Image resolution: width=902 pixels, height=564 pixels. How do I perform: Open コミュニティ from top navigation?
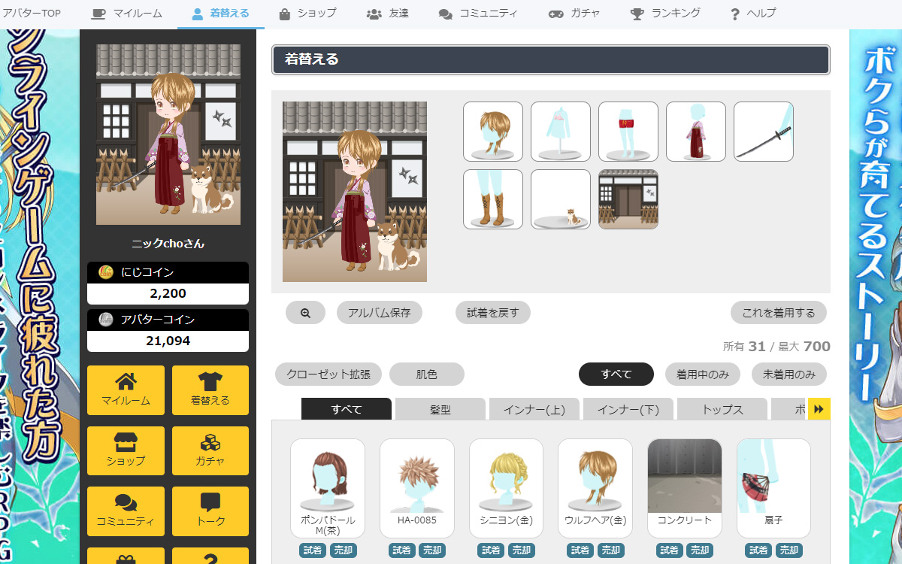pyautogui.click(x=478, y=14)
